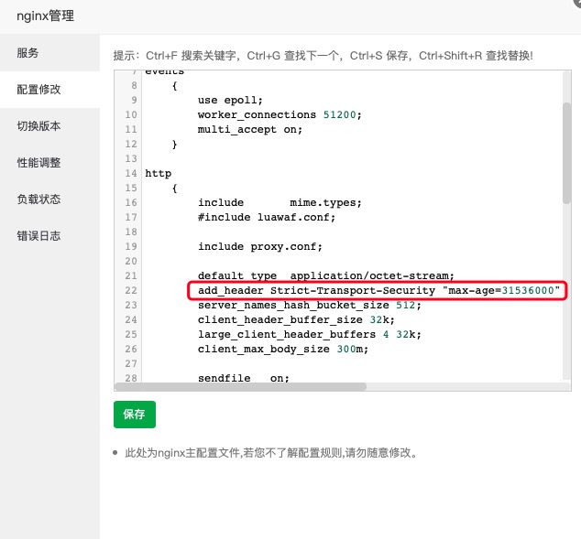This screenshot has height=539, width=581.
Task: Click the 'worker_connections 51200;' line
Action: (280, 115)
